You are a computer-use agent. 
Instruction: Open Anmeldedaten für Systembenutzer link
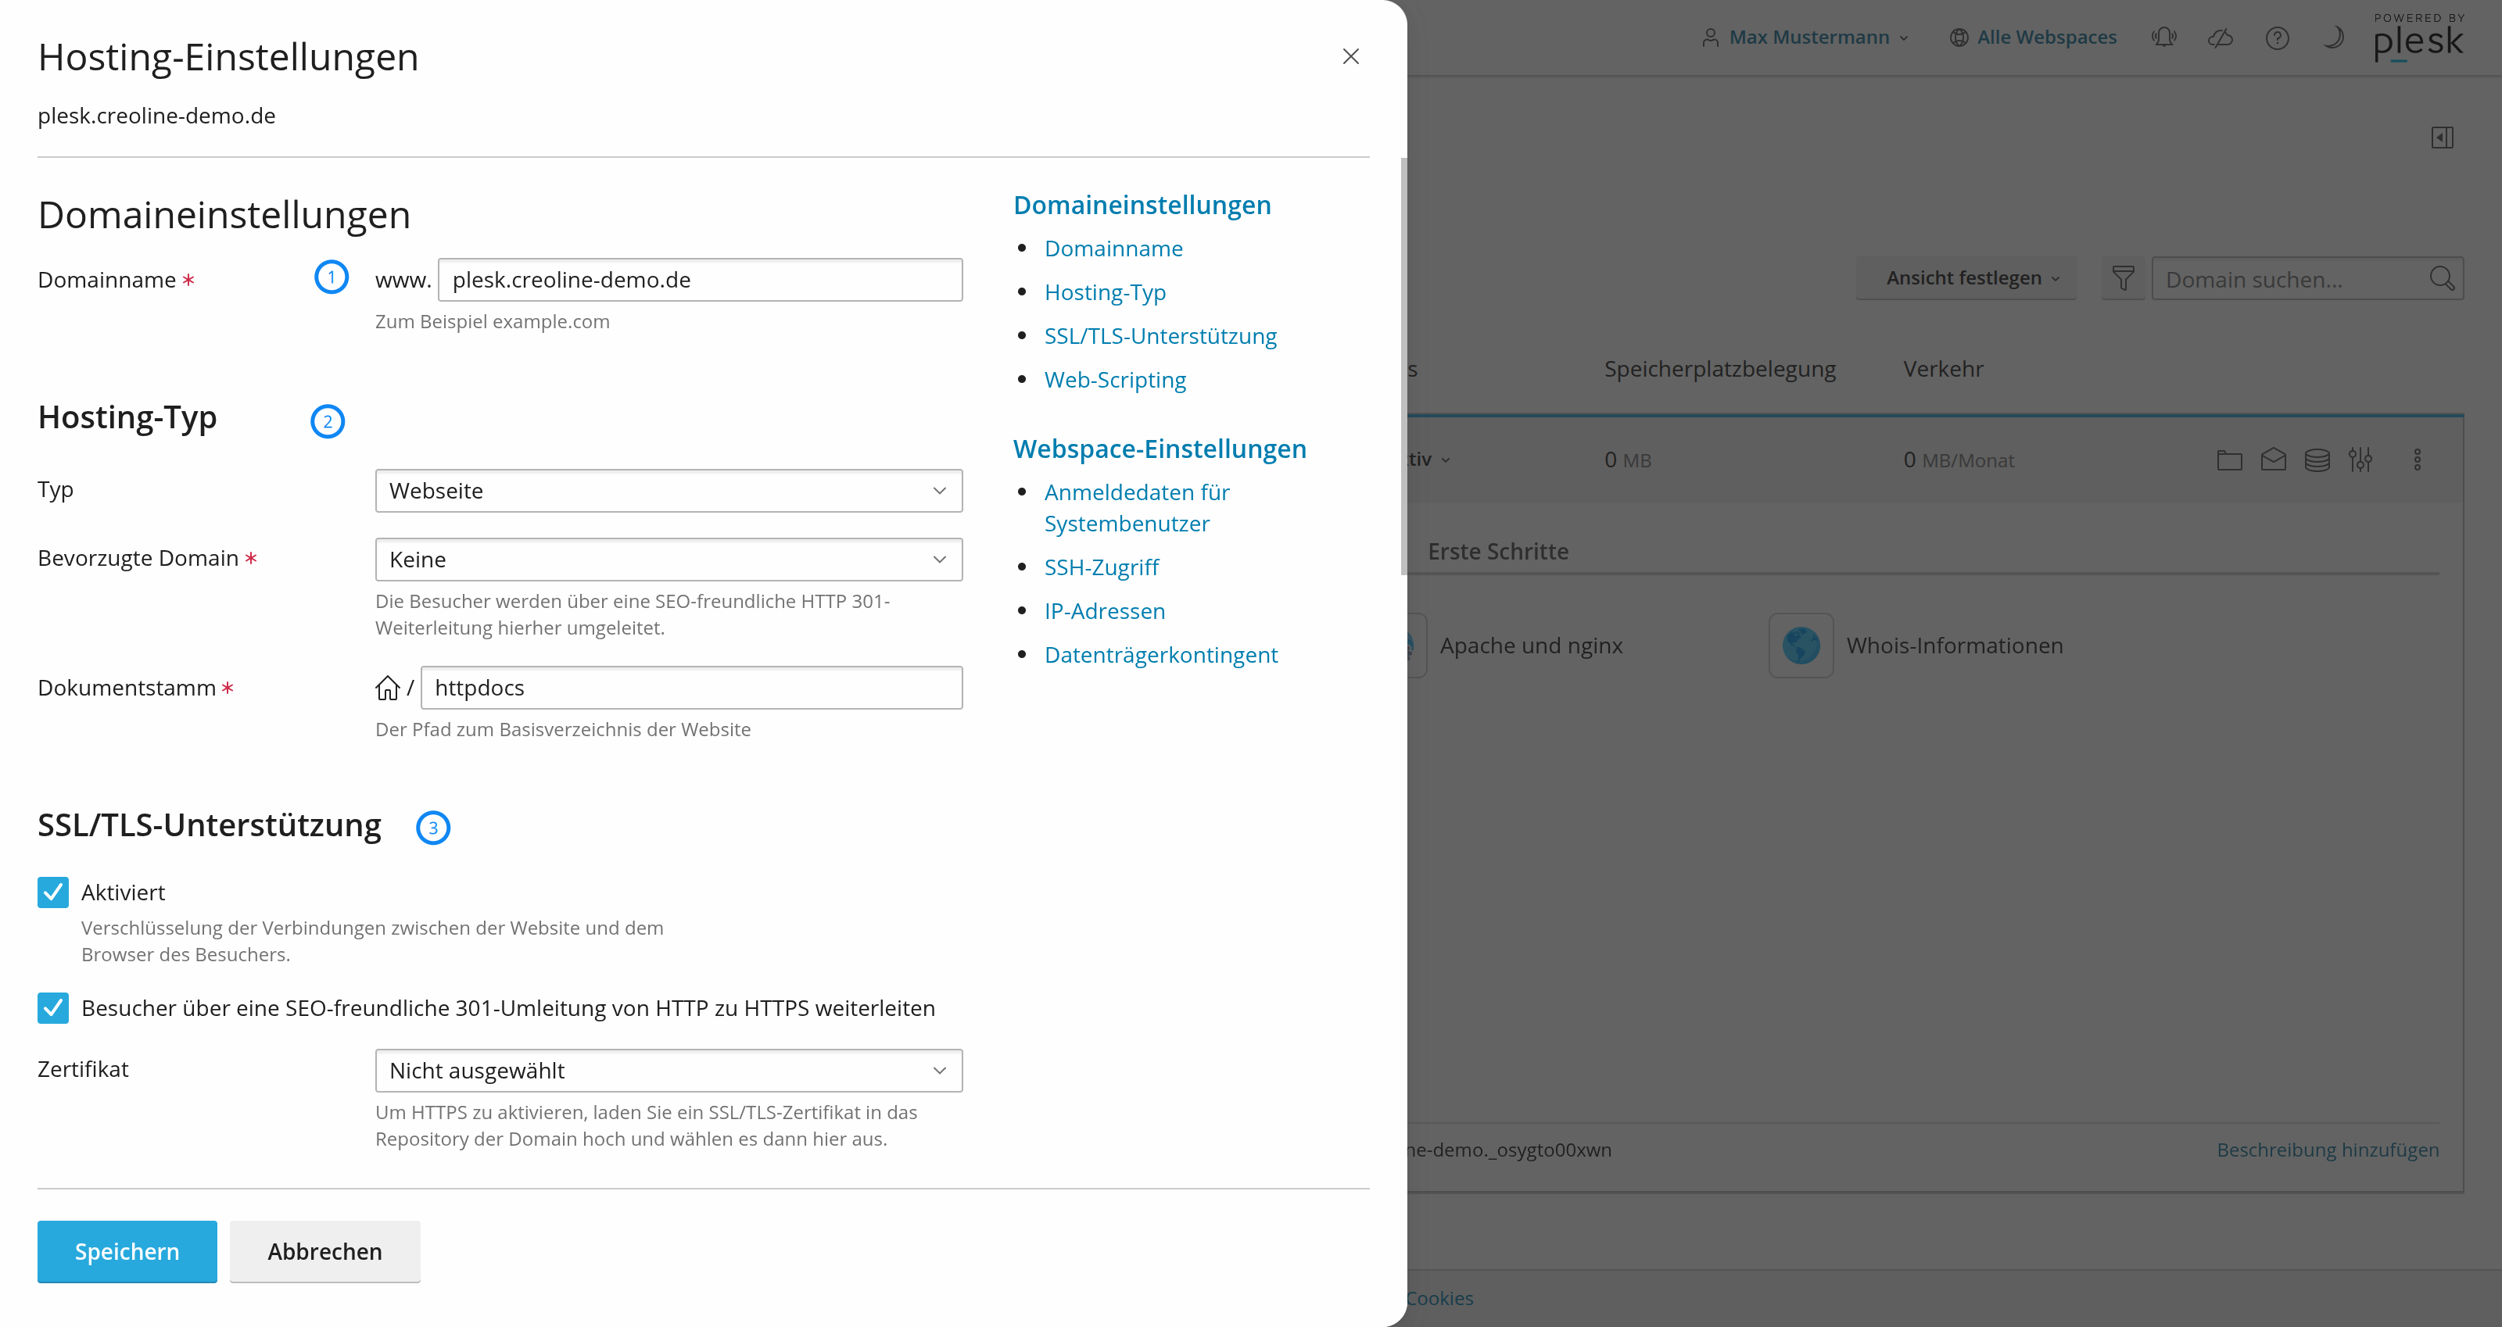[x=1136, y=508]
